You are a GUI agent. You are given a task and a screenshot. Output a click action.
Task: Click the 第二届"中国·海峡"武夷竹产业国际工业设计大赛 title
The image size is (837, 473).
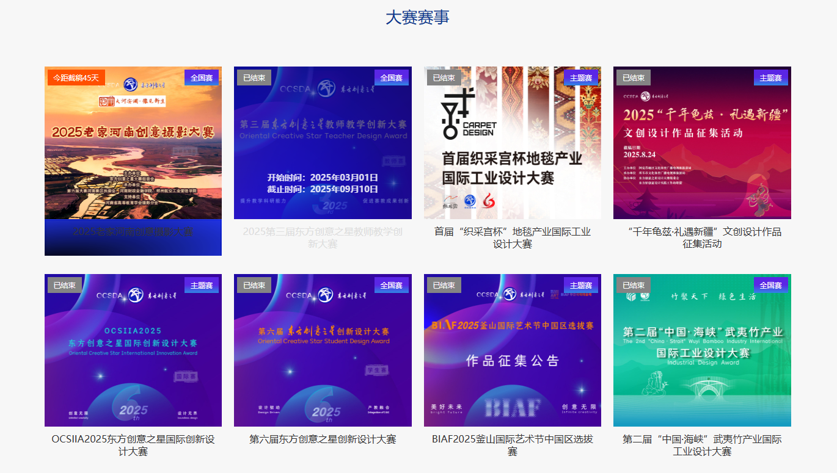[x=702, y=446]
